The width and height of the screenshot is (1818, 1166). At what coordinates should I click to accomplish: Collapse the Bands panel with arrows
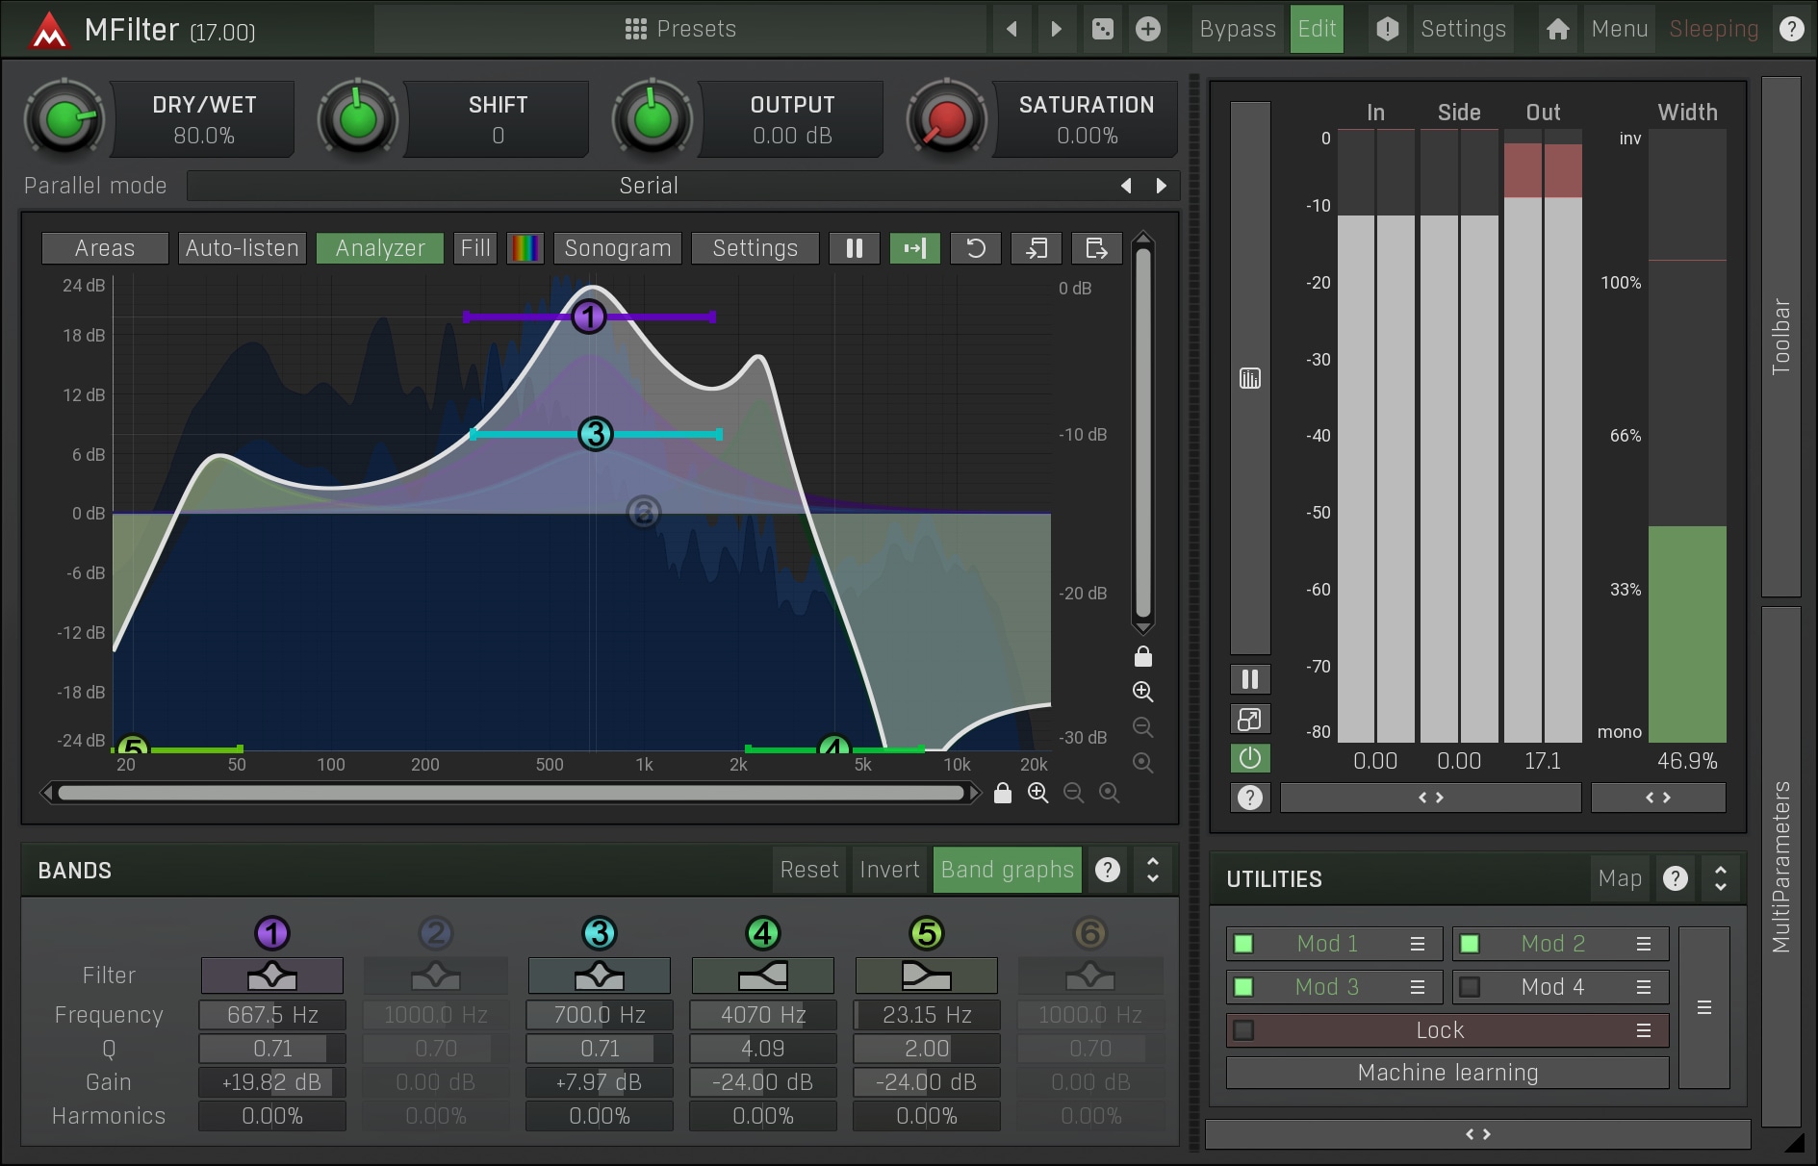(x=1152, y=871)
